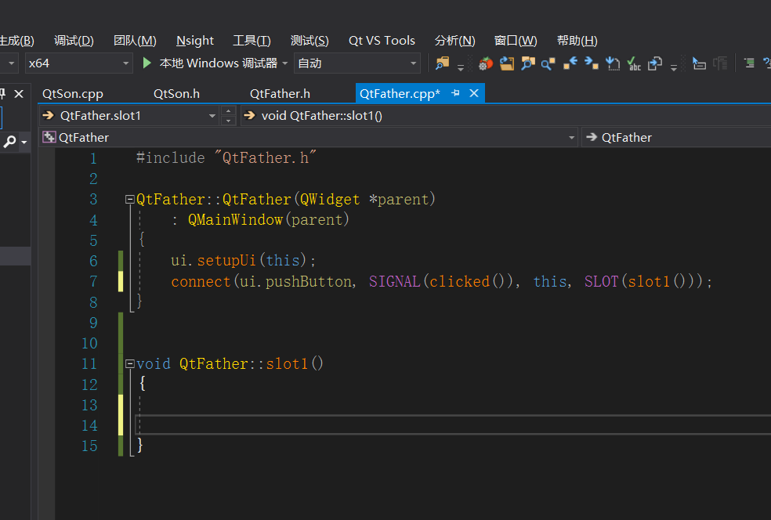771x520 pixels.
Task: Open the 分析(N) menu
Action: click(x=454, y=40)
